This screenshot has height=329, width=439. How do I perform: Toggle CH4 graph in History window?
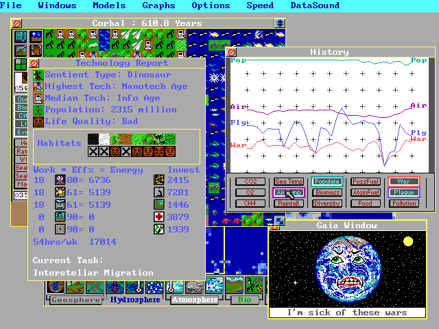click(250, 204)
